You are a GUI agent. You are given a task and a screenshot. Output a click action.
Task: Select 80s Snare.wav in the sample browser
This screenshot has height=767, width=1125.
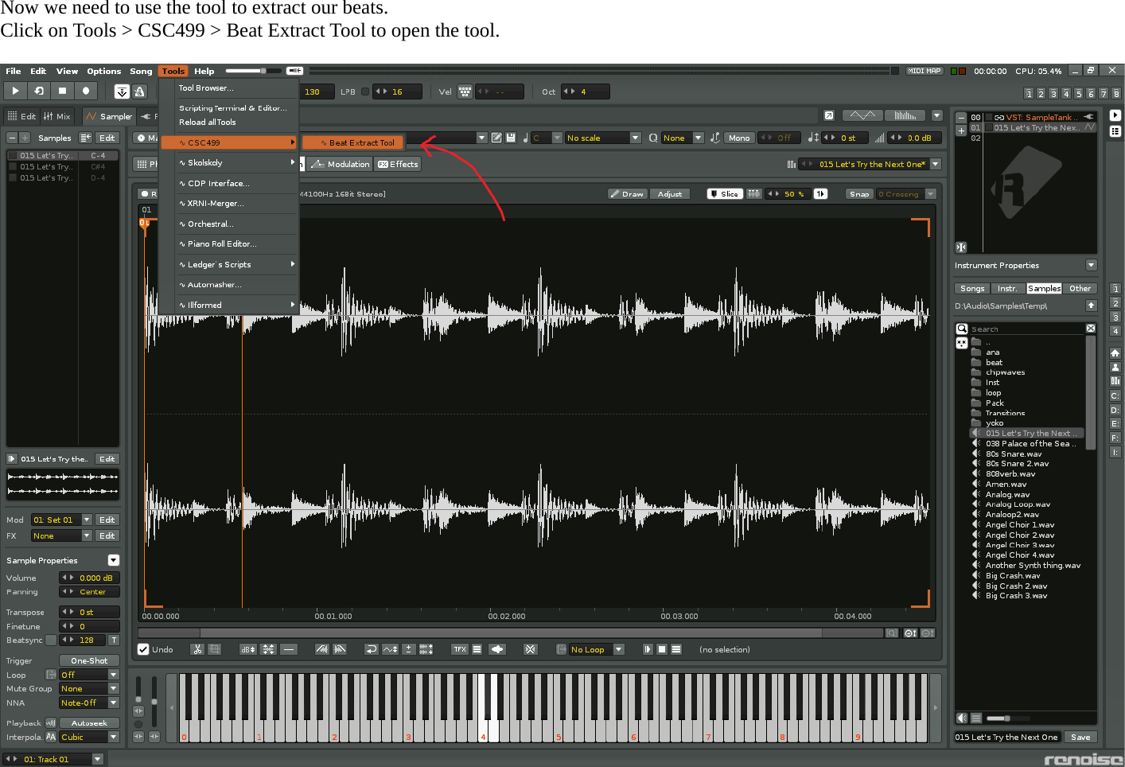pyautogui.click(x=1014, y=454)
